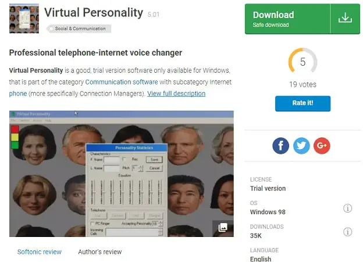363x262 pixels.
Task: Open the OS info icon
Action: [x=347, y=208]
